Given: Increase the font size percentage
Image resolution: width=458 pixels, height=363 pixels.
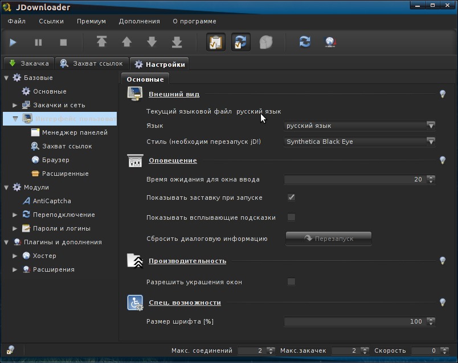Looking at the screenshot, I should point(431,319).
